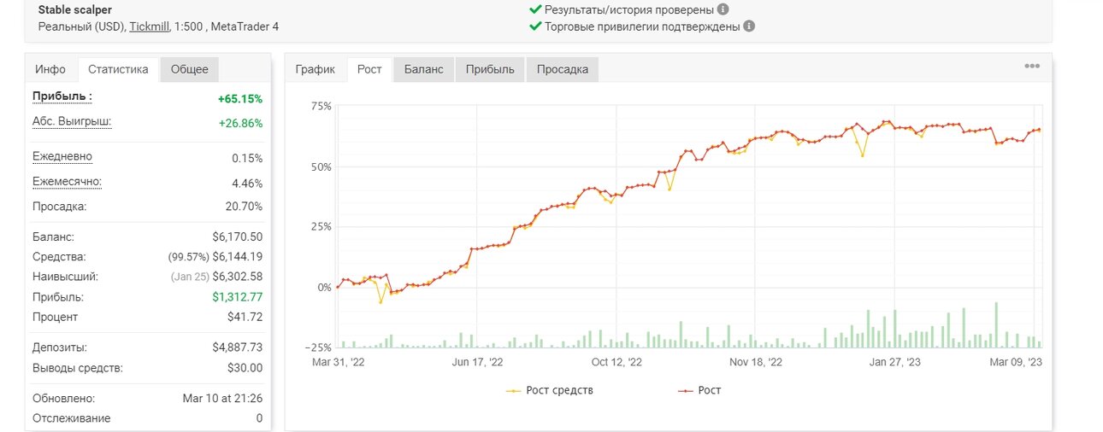
Task: Click the yellow dip point near Jan 27, '23
Action: pyautogui.click(x=863, y=155)
